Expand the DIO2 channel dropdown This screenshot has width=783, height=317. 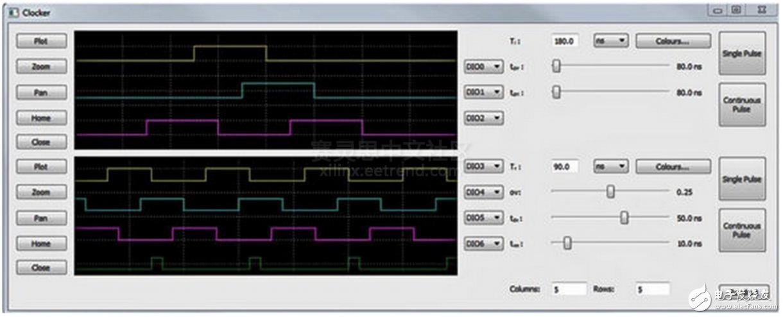(x=483, y=118)
